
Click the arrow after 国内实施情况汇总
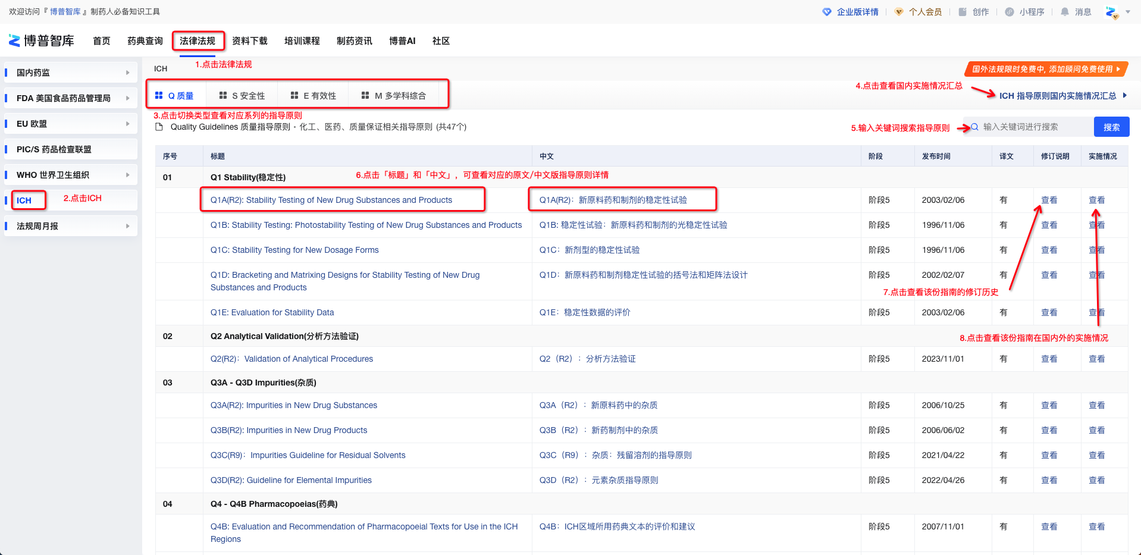(x=1124, y=95)
